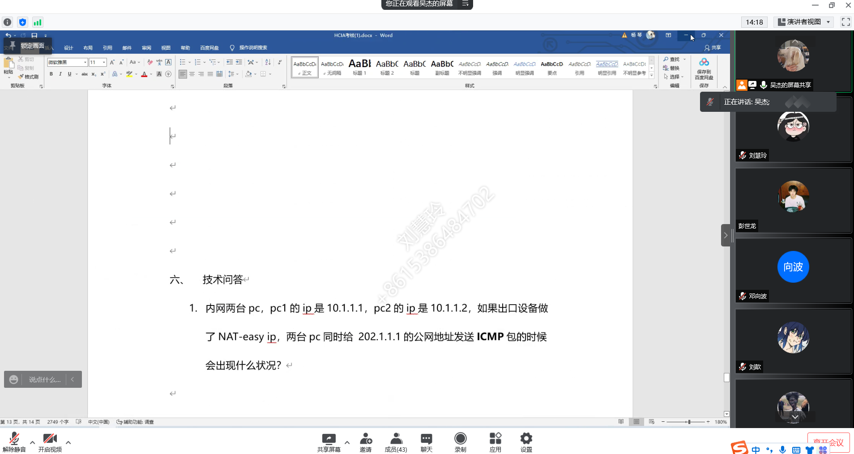Open the 共享屏幕 screen share button
The height and width of the screenshot is (454, 854).
pyautogui.click(x=329, y=442)
